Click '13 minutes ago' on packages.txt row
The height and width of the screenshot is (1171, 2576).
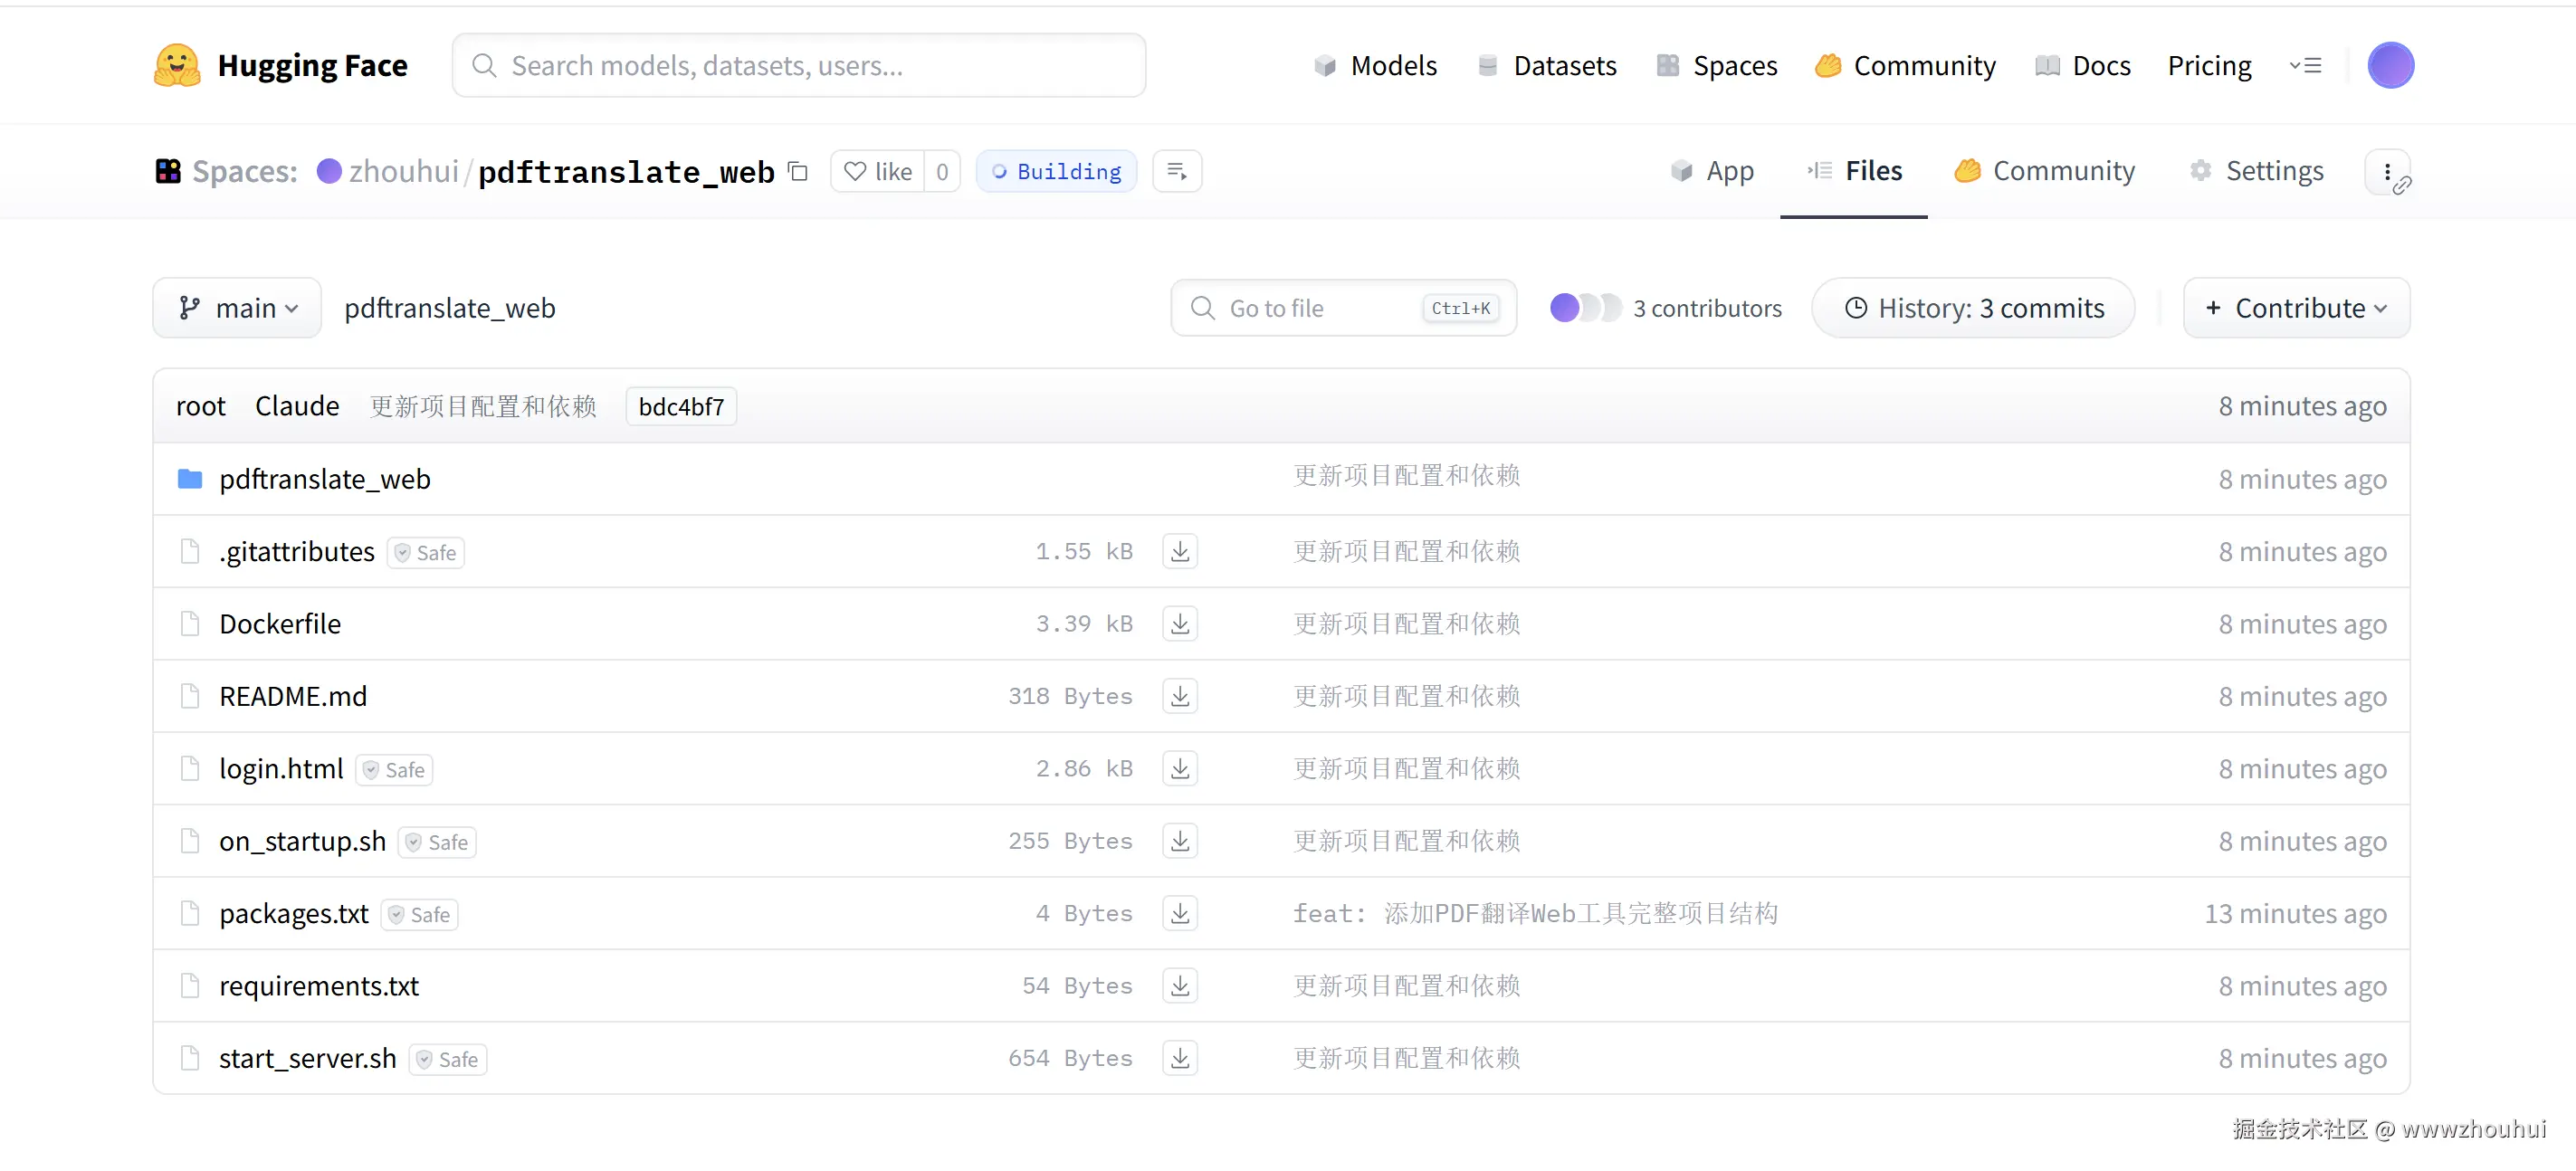2295,914
